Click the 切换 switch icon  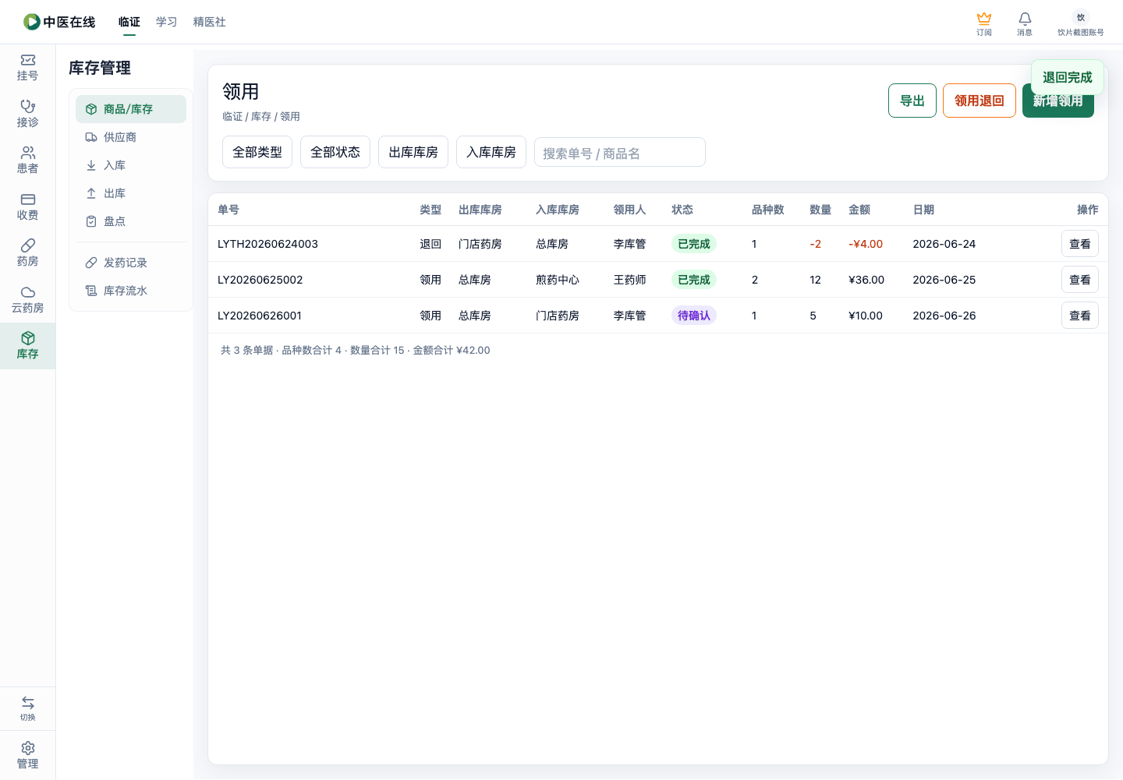(28, 703)
